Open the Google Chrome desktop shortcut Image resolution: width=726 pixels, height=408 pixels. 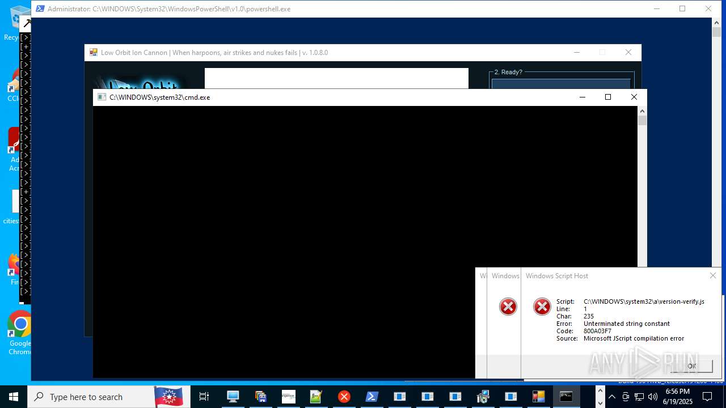pyautogui.click(x=20, y=333)
